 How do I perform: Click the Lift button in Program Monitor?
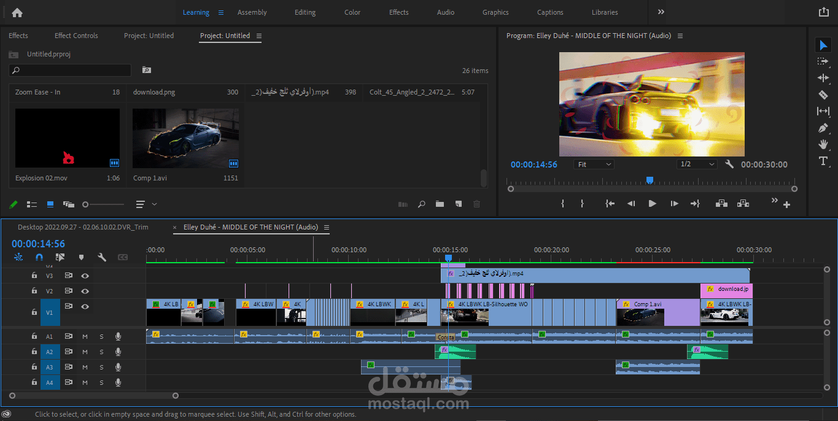[721, 204]
